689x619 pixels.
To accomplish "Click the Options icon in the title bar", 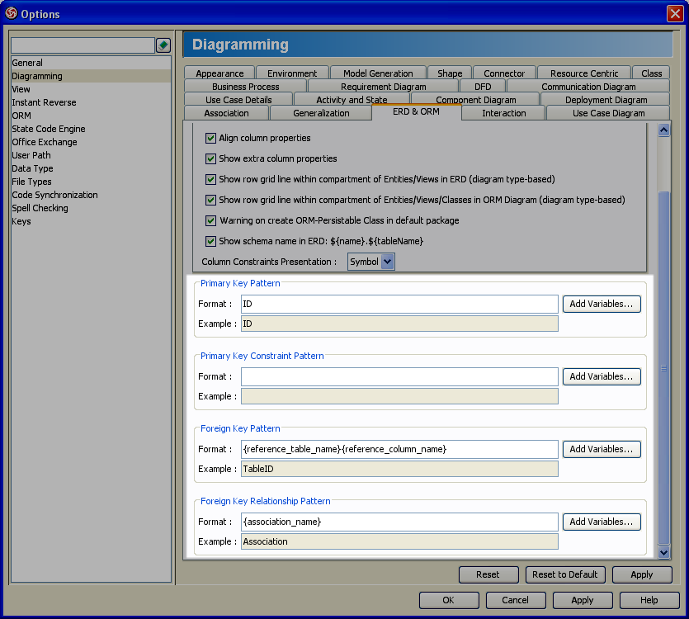I will 10,13.
